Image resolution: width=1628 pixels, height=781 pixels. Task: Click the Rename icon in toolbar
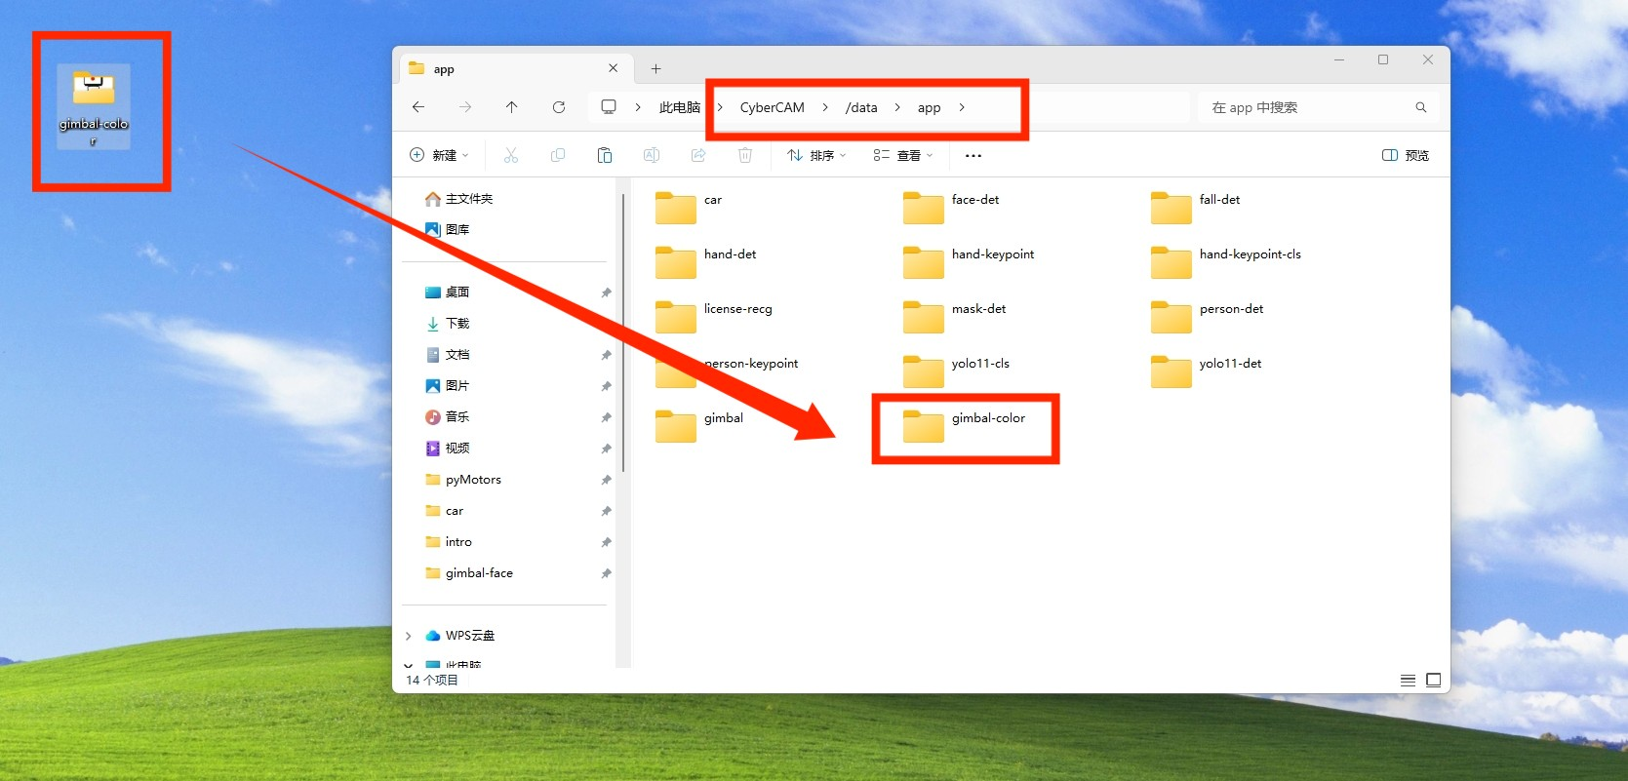652,155
